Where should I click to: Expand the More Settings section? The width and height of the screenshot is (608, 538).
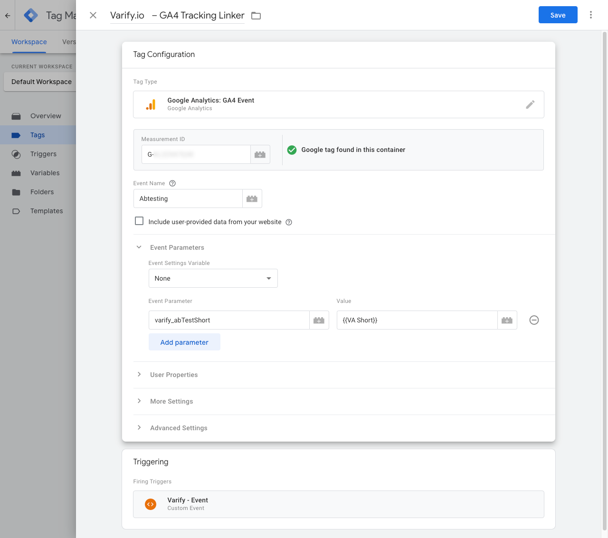139,401
